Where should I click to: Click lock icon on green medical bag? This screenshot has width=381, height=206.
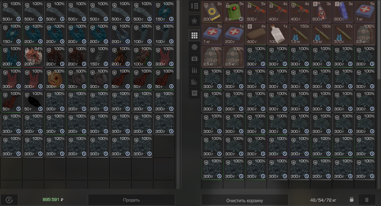click(x=228, y=5)
